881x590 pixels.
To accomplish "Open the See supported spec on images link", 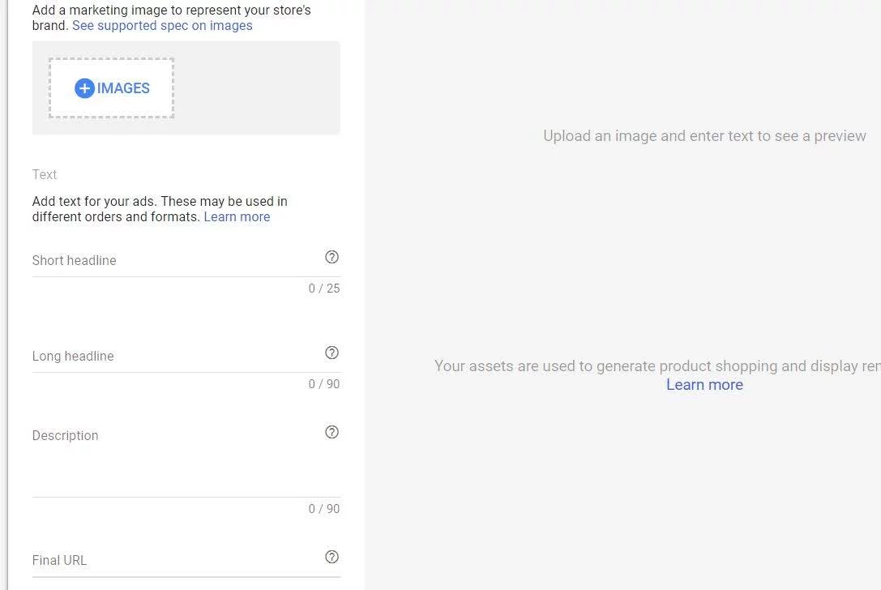I will [x=162, y=26].
